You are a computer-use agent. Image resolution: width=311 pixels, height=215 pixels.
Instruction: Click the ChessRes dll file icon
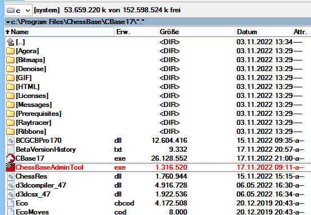pos(11,176)
